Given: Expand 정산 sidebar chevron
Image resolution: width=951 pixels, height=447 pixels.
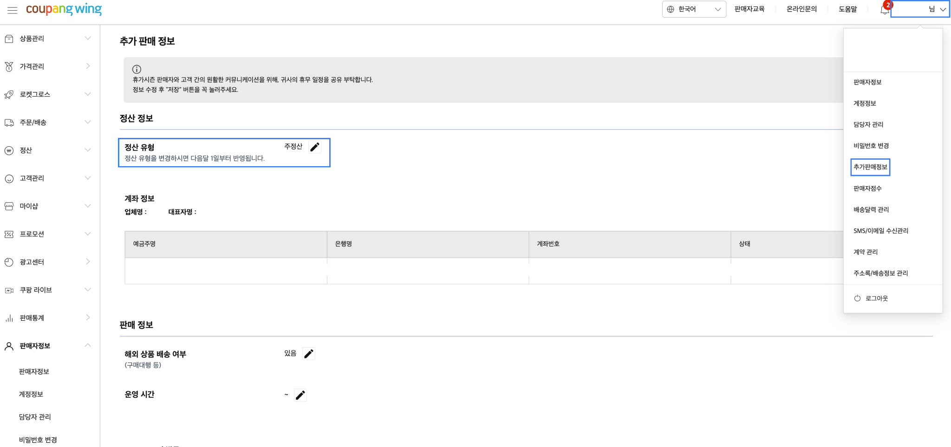Looking at the screenshot, I should tap(88, 150).
